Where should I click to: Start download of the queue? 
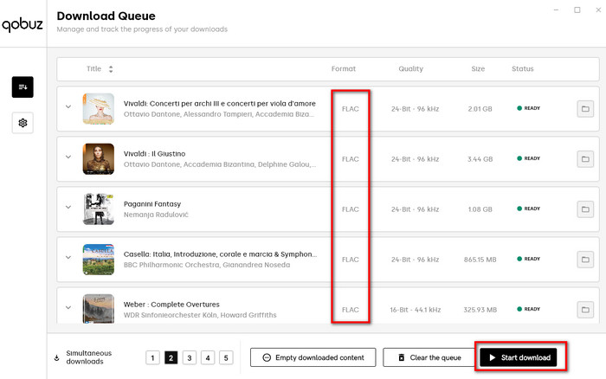pyautogui.click(x=519, y=357)
